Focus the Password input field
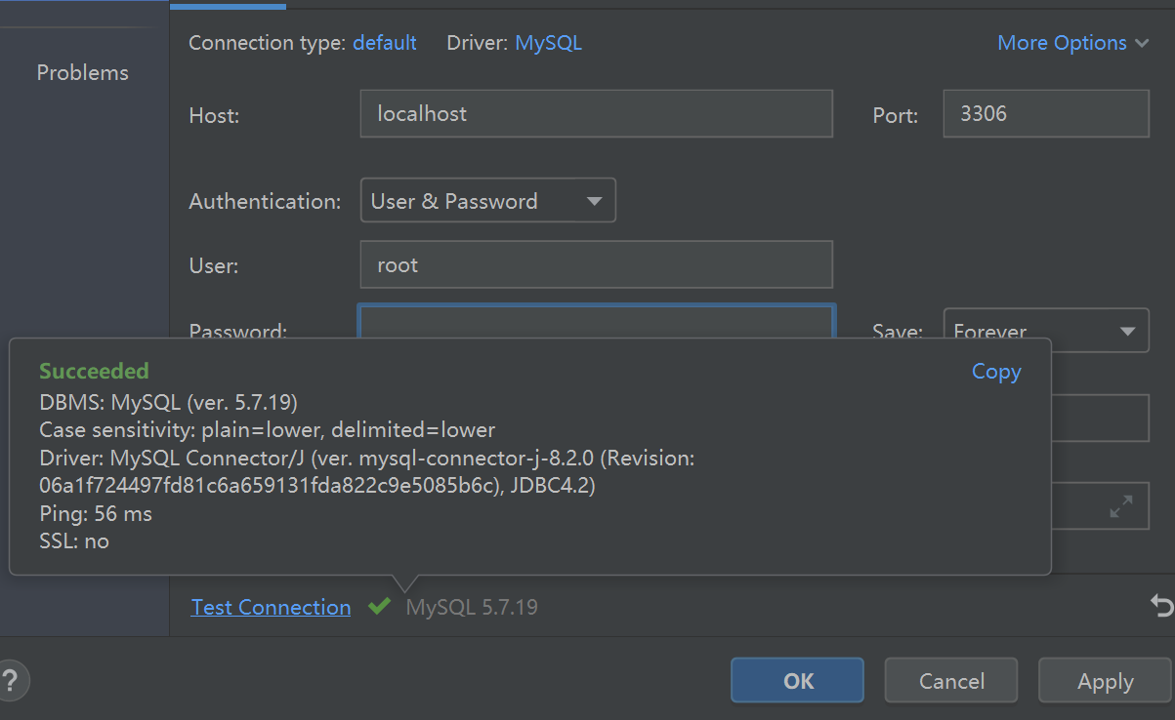The image size is (1175, 720). (x=596, y=321)
